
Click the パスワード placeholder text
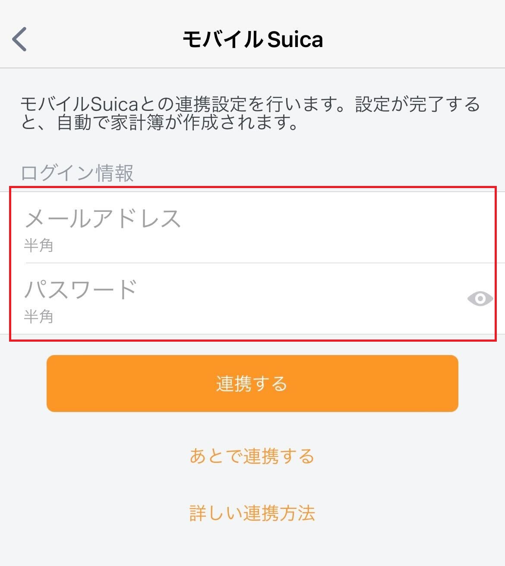coord(81,289)
